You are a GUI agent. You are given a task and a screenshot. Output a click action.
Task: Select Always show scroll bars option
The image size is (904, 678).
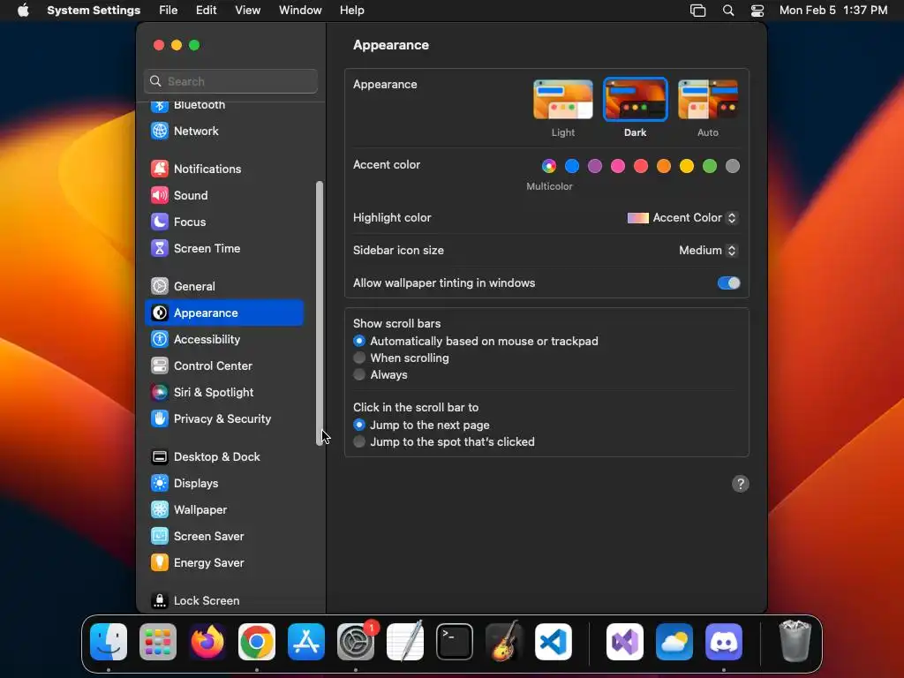[359, 374]
